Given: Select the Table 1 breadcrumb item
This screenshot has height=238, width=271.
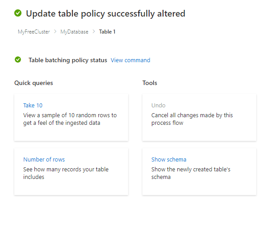Looking at the screenshot, I should tap(107, 32).
